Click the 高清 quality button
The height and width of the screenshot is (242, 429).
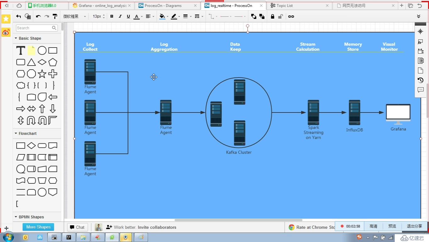click(373, 226)
